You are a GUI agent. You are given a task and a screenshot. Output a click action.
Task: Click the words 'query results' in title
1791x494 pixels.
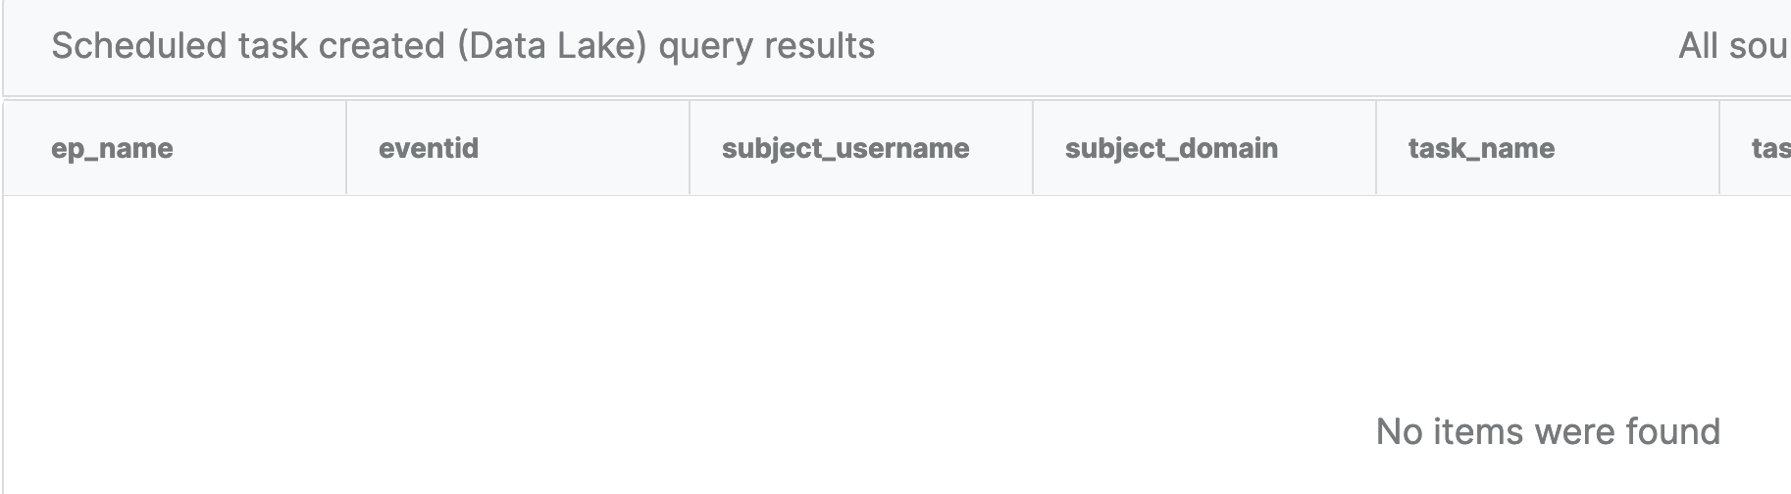tap(766, 46)
